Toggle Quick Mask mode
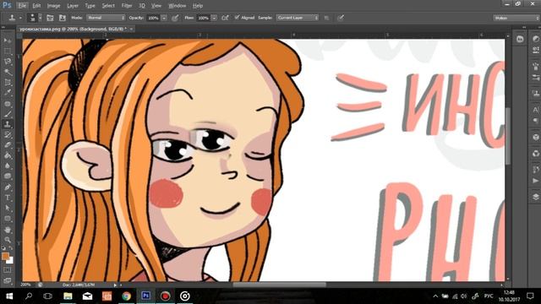541x304 pixels. (x=8, y=270)
